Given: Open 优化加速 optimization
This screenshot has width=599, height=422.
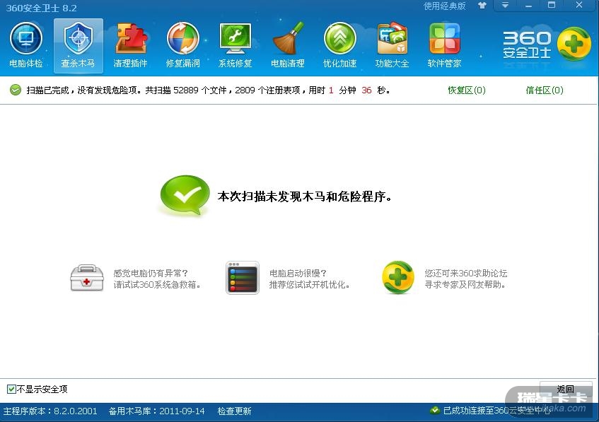Looking at the screenshot, I should [x=340, y=45].
